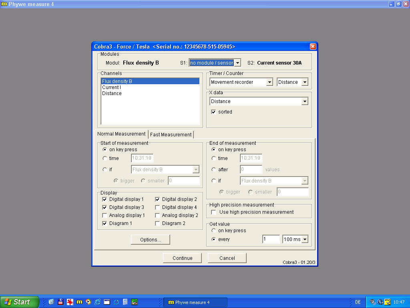Select Flux density B in Channels list
410x308 pixels.
tap(150, 81)
